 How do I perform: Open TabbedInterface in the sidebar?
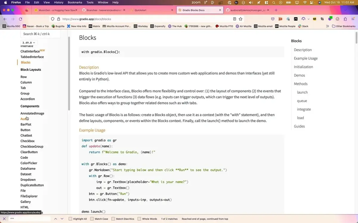[32, 57]
